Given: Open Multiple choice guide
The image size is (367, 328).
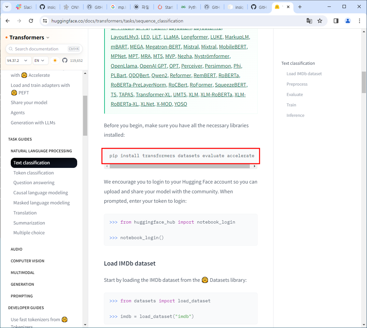Looking at the screenshot, I should (x=29, y=233).
